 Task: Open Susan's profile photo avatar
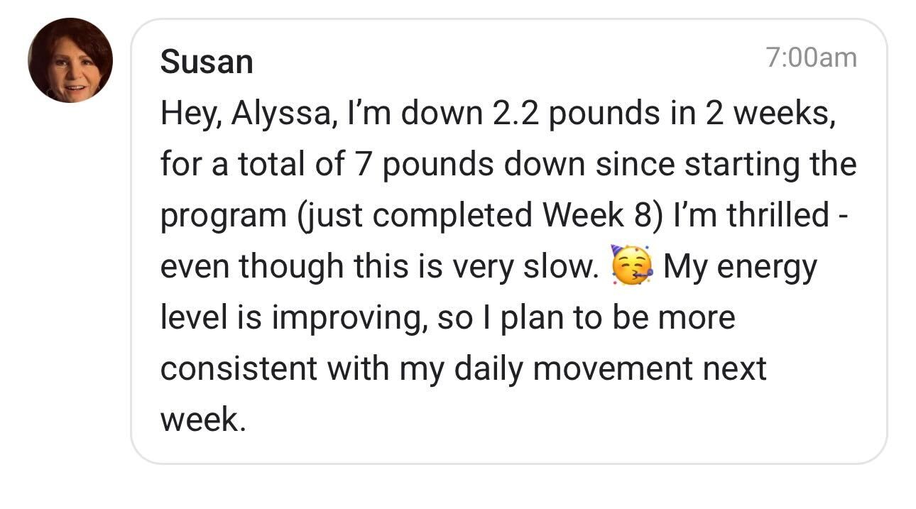(x=70, y=61)
